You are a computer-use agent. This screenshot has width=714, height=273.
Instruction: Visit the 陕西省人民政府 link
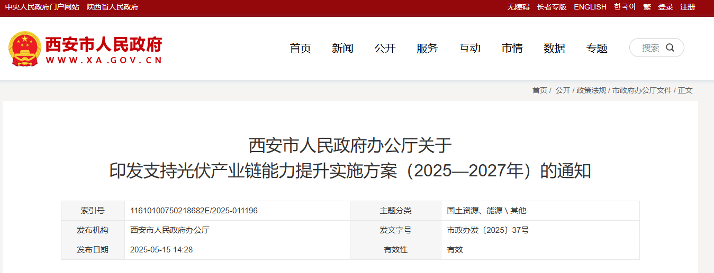pyautogui.click(x=112, y=7)
